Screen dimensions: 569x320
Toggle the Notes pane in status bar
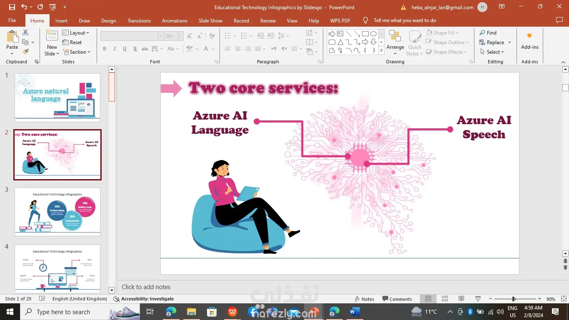[x=364, y=299]
